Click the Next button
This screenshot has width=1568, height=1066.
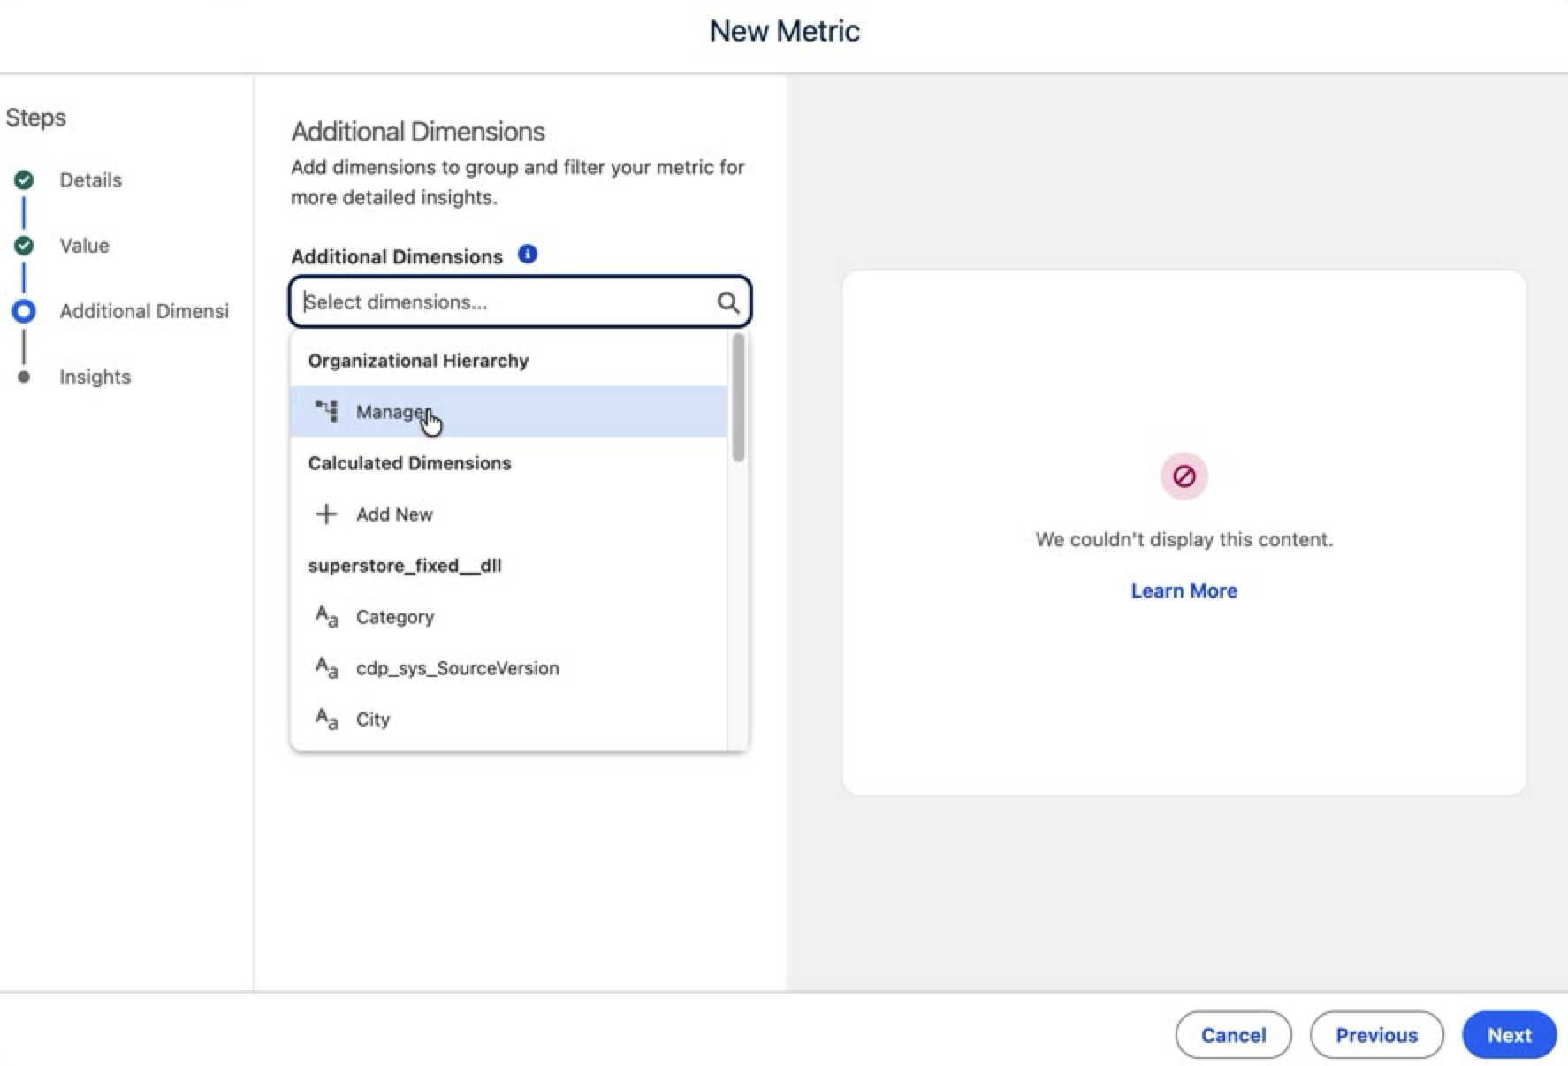(1509, 1035)
